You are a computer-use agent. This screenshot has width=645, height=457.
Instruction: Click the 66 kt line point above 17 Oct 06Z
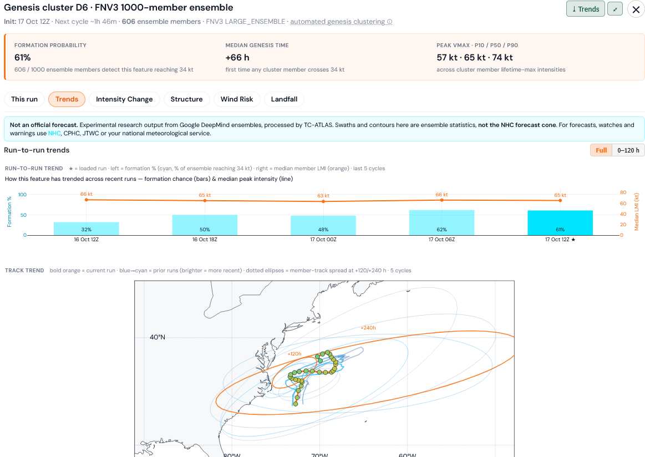[x=442, y=200]
